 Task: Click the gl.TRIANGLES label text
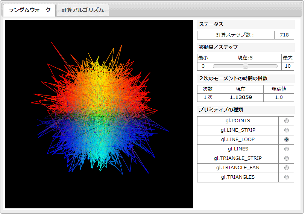(x=238, y=177)
